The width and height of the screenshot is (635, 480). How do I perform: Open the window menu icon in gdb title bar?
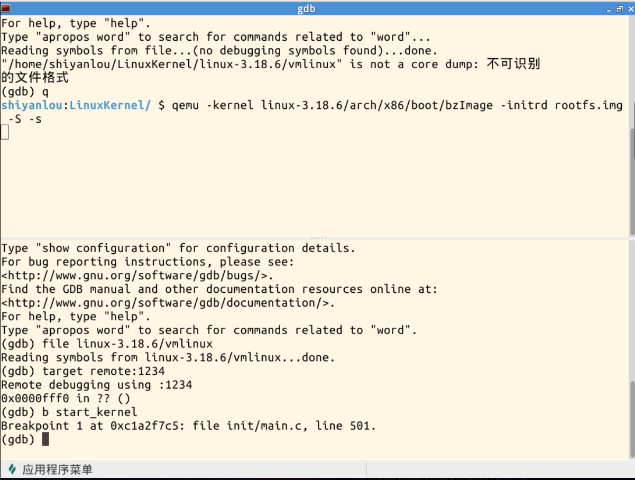click(6, 8)
